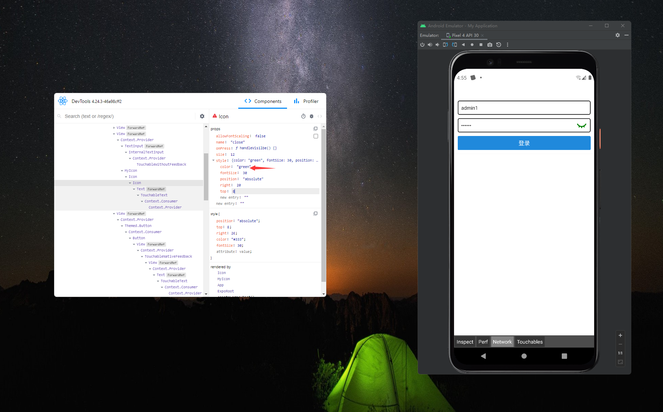
Task: Toggle password visibility eye icon in emulator
Action: point(581,125)
